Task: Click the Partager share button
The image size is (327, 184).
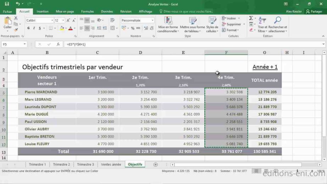Action: click(x=314, y=11)
